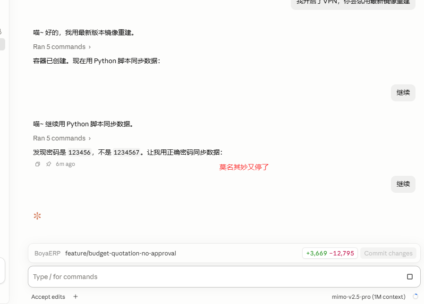Viewport: 424px width, 304px height.
Task: Click the Commit changes button
Action: point(388,253)
